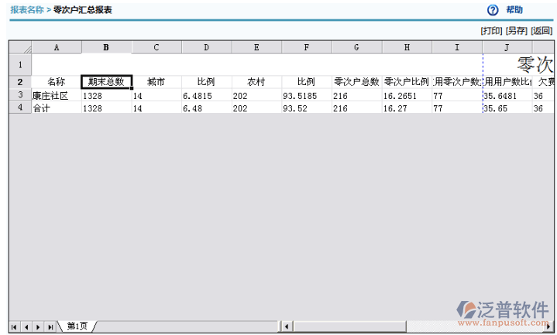Click cell with value 6.4815
557x335 pixels.
click(206, 95)
